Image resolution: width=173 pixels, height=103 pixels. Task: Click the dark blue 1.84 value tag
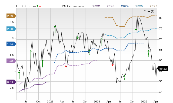(x=11, y=44)
